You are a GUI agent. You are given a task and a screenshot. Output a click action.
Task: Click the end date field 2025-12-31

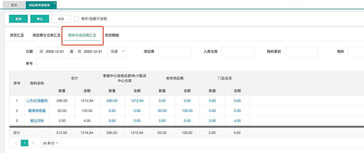91,51
